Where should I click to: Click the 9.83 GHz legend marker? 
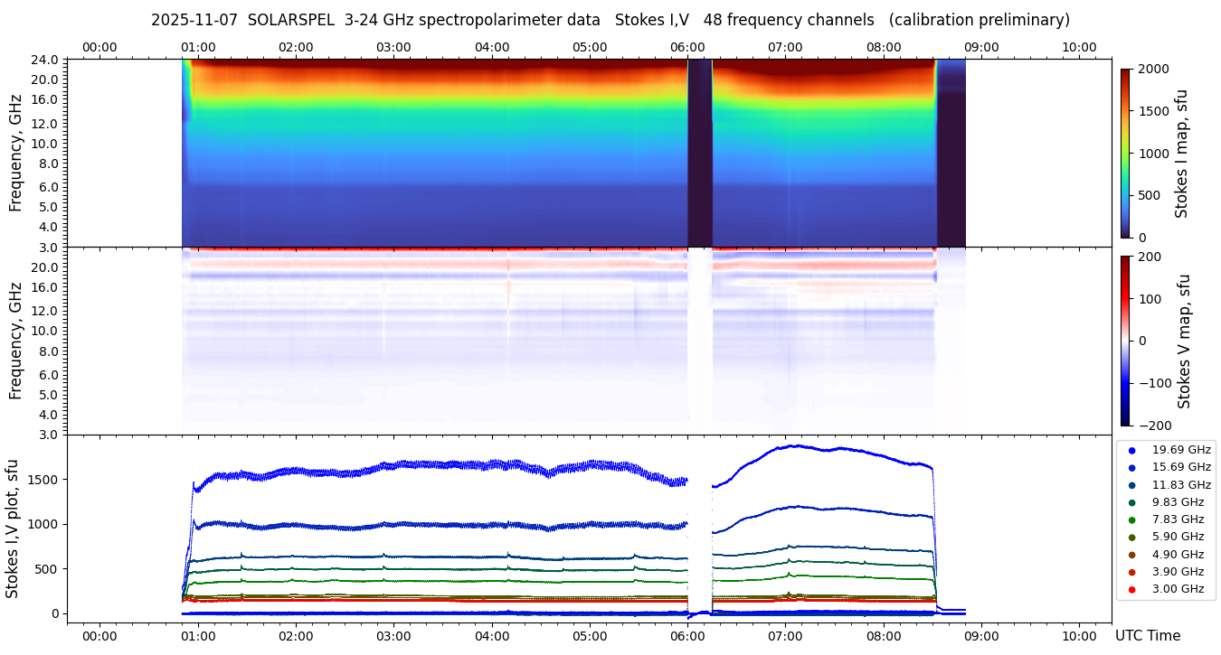tap(1131, 502)
